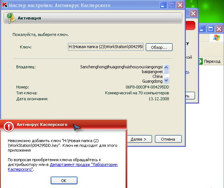Image resolution: width=224 pixels, height=188 pixels.
Task: Click the green arrow Переход icon
Action: tap(201, 61)
